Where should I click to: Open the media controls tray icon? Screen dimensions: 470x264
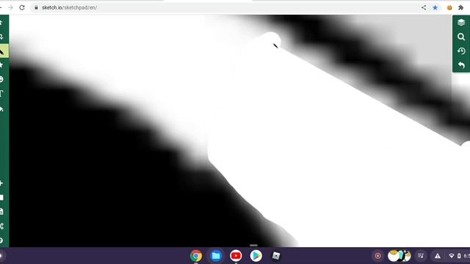click(421, 256)
